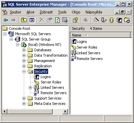Image resolution: width=134 pixels, height=123 pixels.
Task: Open the Akce menu
Action: (x=30, y=12)
